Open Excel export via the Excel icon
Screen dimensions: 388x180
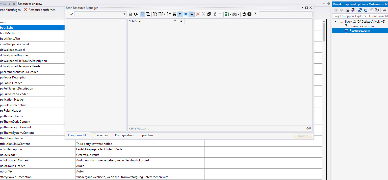(x=226, y=14)
